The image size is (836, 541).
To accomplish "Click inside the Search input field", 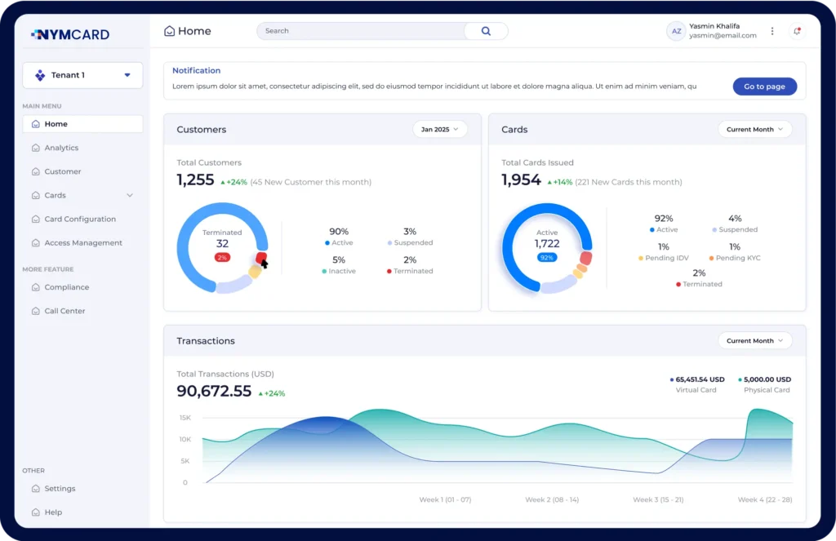I will point(359,31).
